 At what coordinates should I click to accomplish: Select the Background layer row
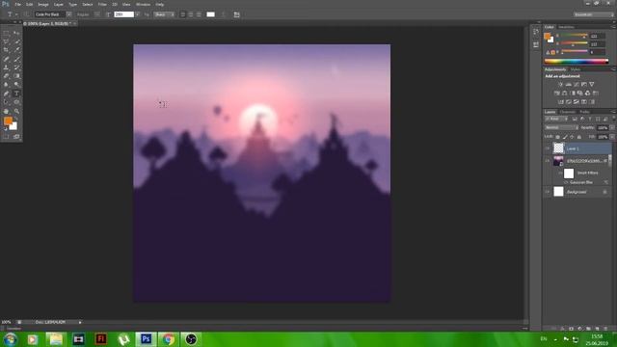click(578, 192)
